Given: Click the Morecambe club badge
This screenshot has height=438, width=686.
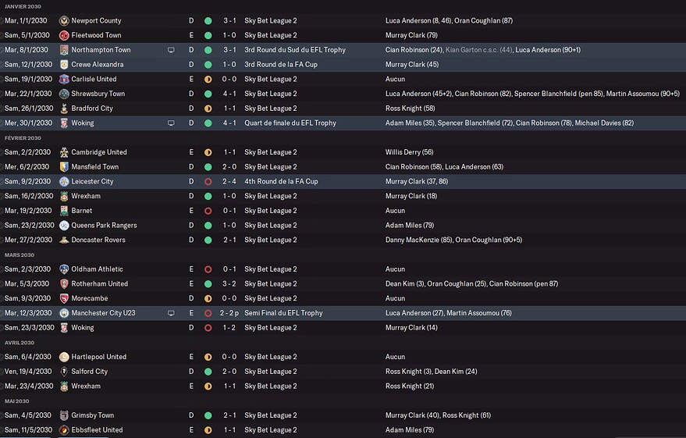Looking at the screenshot, I should [64, 298].
